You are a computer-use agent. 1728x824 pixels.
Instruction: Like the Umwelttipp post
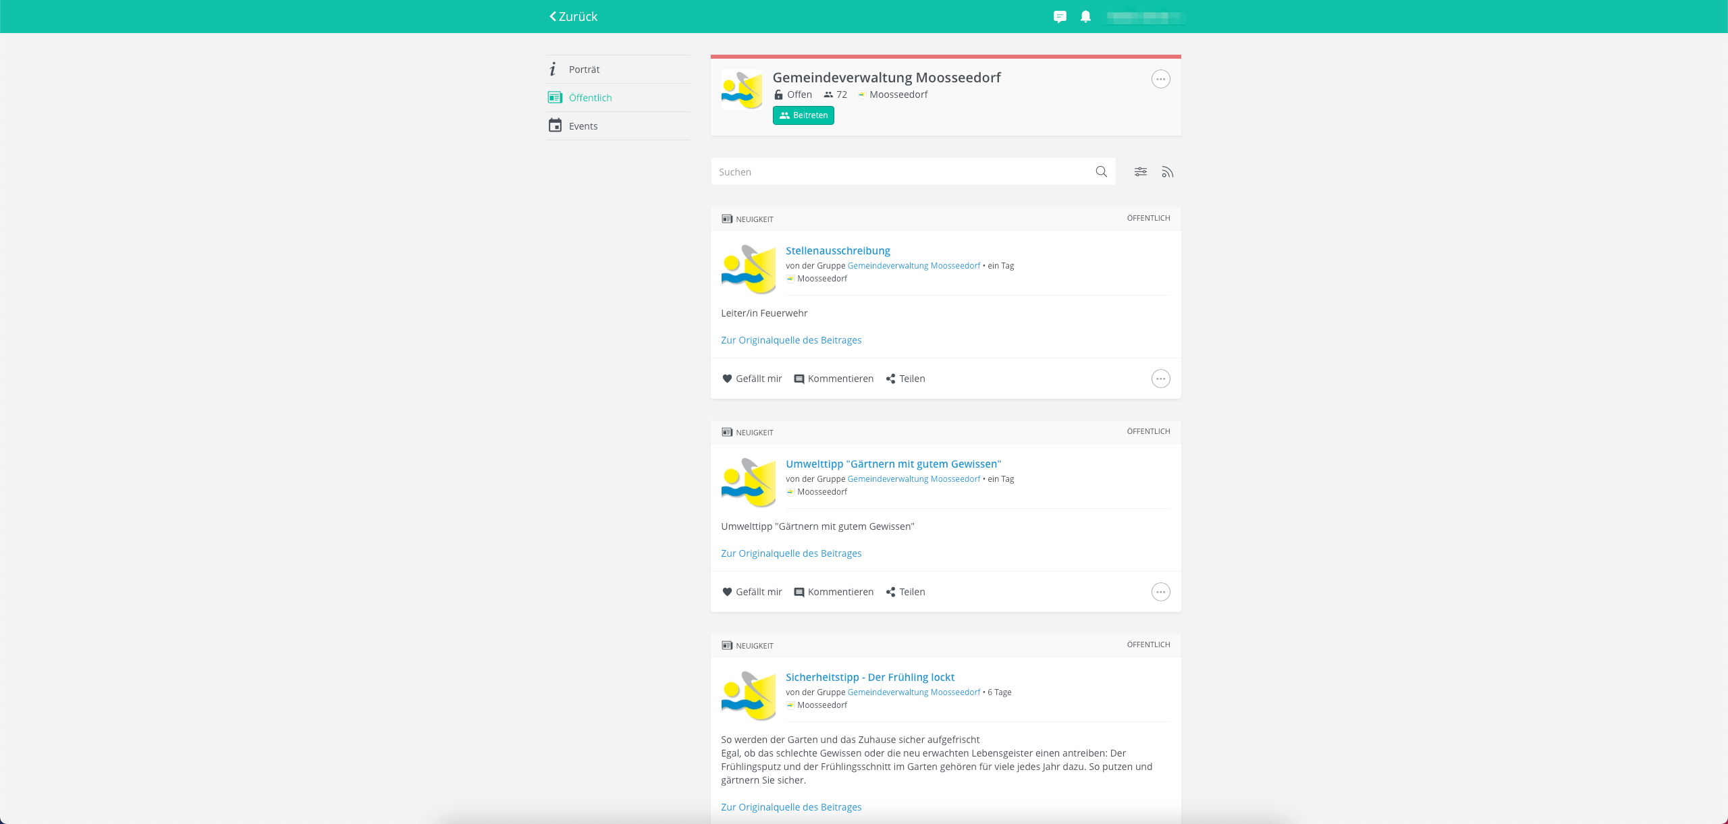click(x=752, y=592)
